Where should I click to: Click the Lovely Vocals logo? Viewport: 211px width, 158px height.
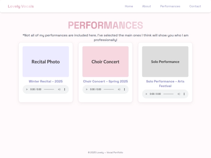tap(21, 6)
